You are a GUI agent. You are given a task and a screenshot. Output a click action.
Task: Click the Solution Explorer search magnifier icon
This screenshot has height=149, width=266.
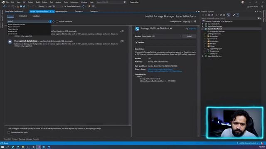point(259,18)
